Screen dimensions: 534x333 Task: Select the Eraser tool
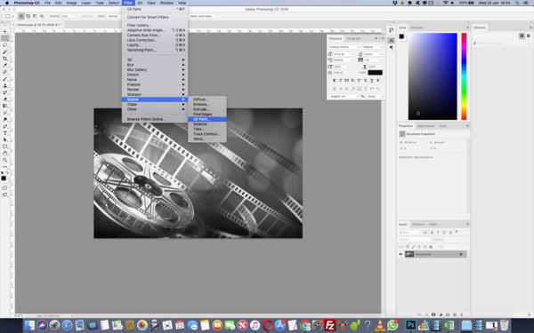(5, 99)
